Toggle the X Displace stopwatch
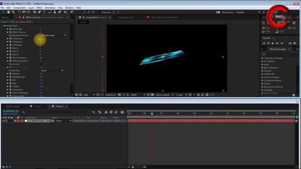Screen dimensions: 301x169 tap(10, 38)
